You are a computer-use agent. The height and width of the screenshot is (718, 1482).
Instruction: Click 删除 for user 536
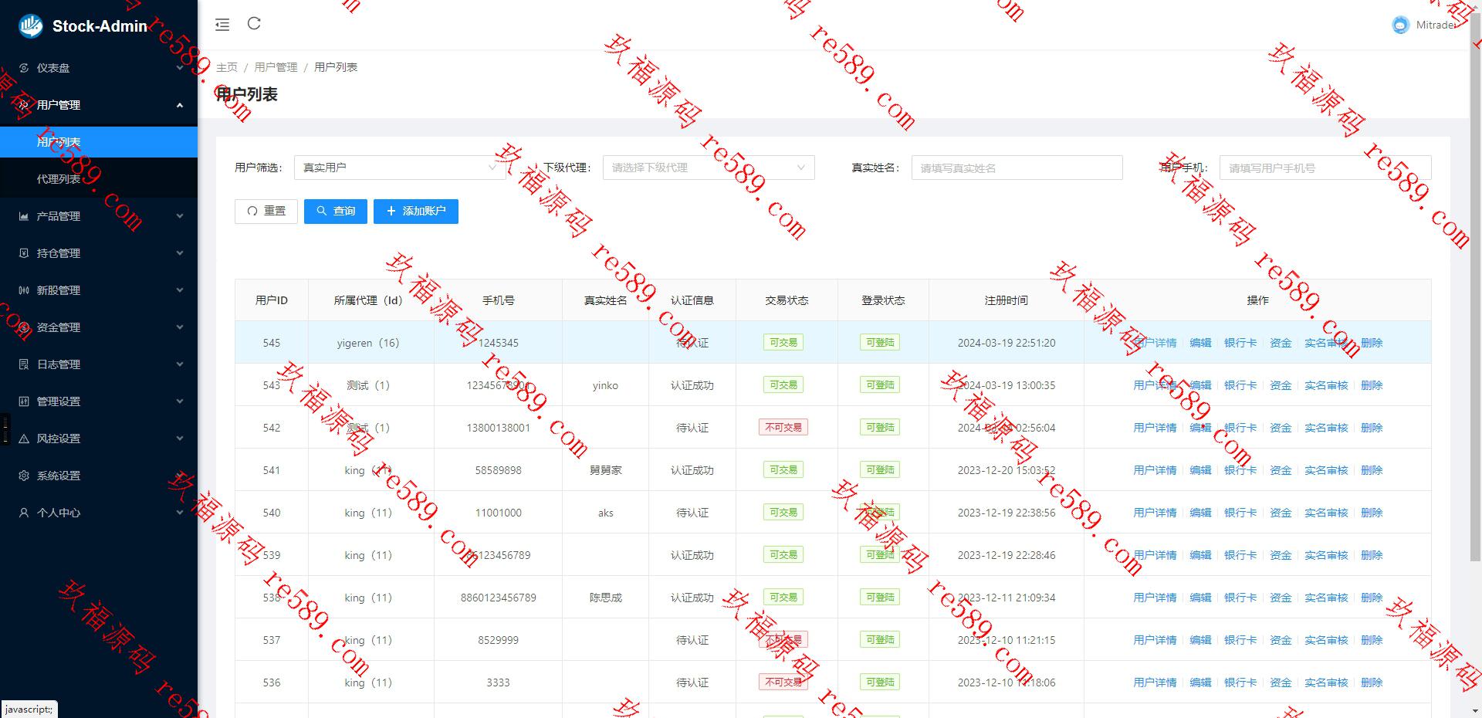point(1372,682)
